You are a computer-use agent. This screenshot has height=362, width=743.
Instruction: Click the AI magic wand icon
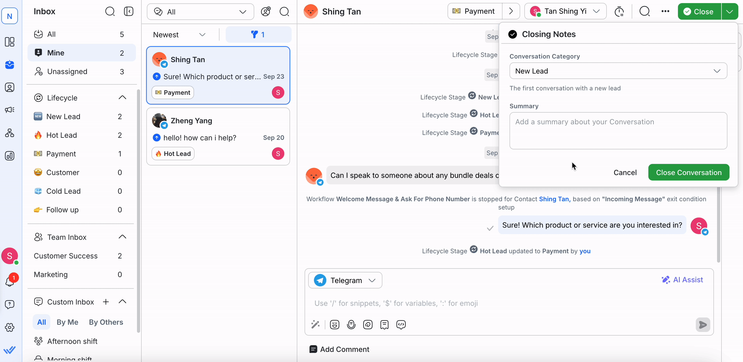315,324
